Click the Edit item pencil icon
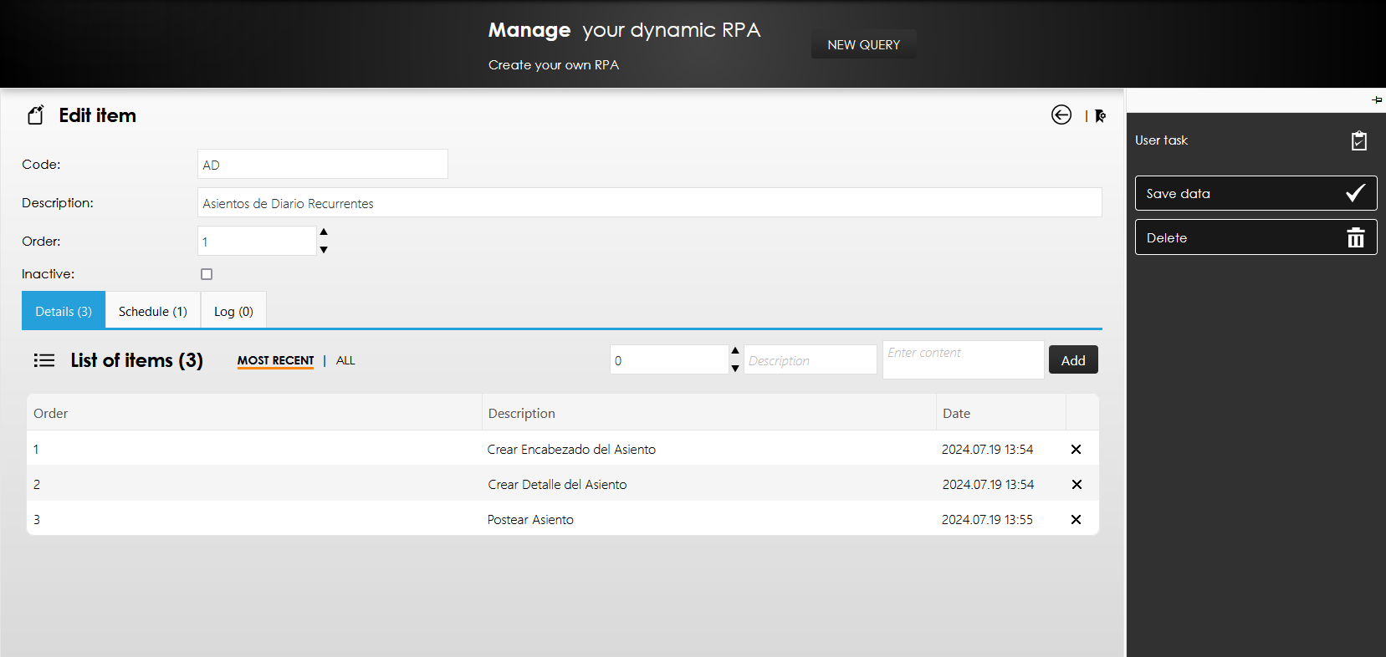This screenshot has height=657, width=1386. [x=35, y=115]
